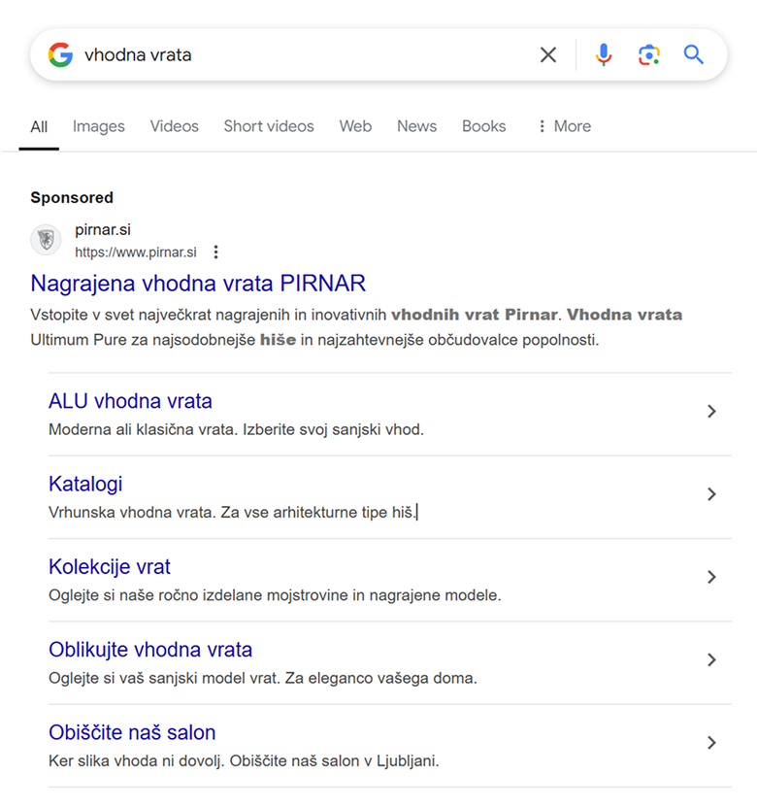Screen dimensions: 757x808
Task: Open three-dot menu beside pirnar.si URL
Action: pyautogui.click(x=215, y=252)
